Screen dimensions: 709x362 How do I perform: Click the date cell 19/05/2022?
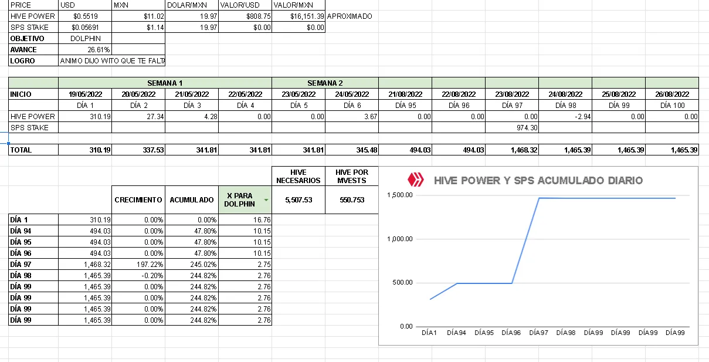point(85,94)
